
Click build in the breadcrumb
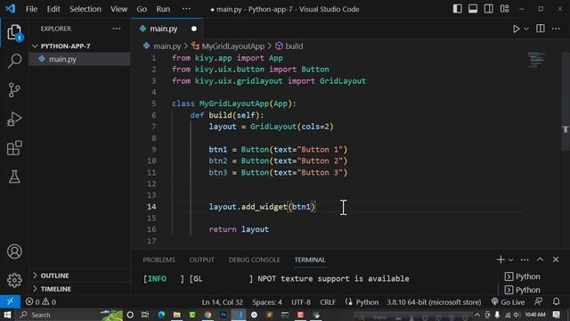[x=294, y=46]
